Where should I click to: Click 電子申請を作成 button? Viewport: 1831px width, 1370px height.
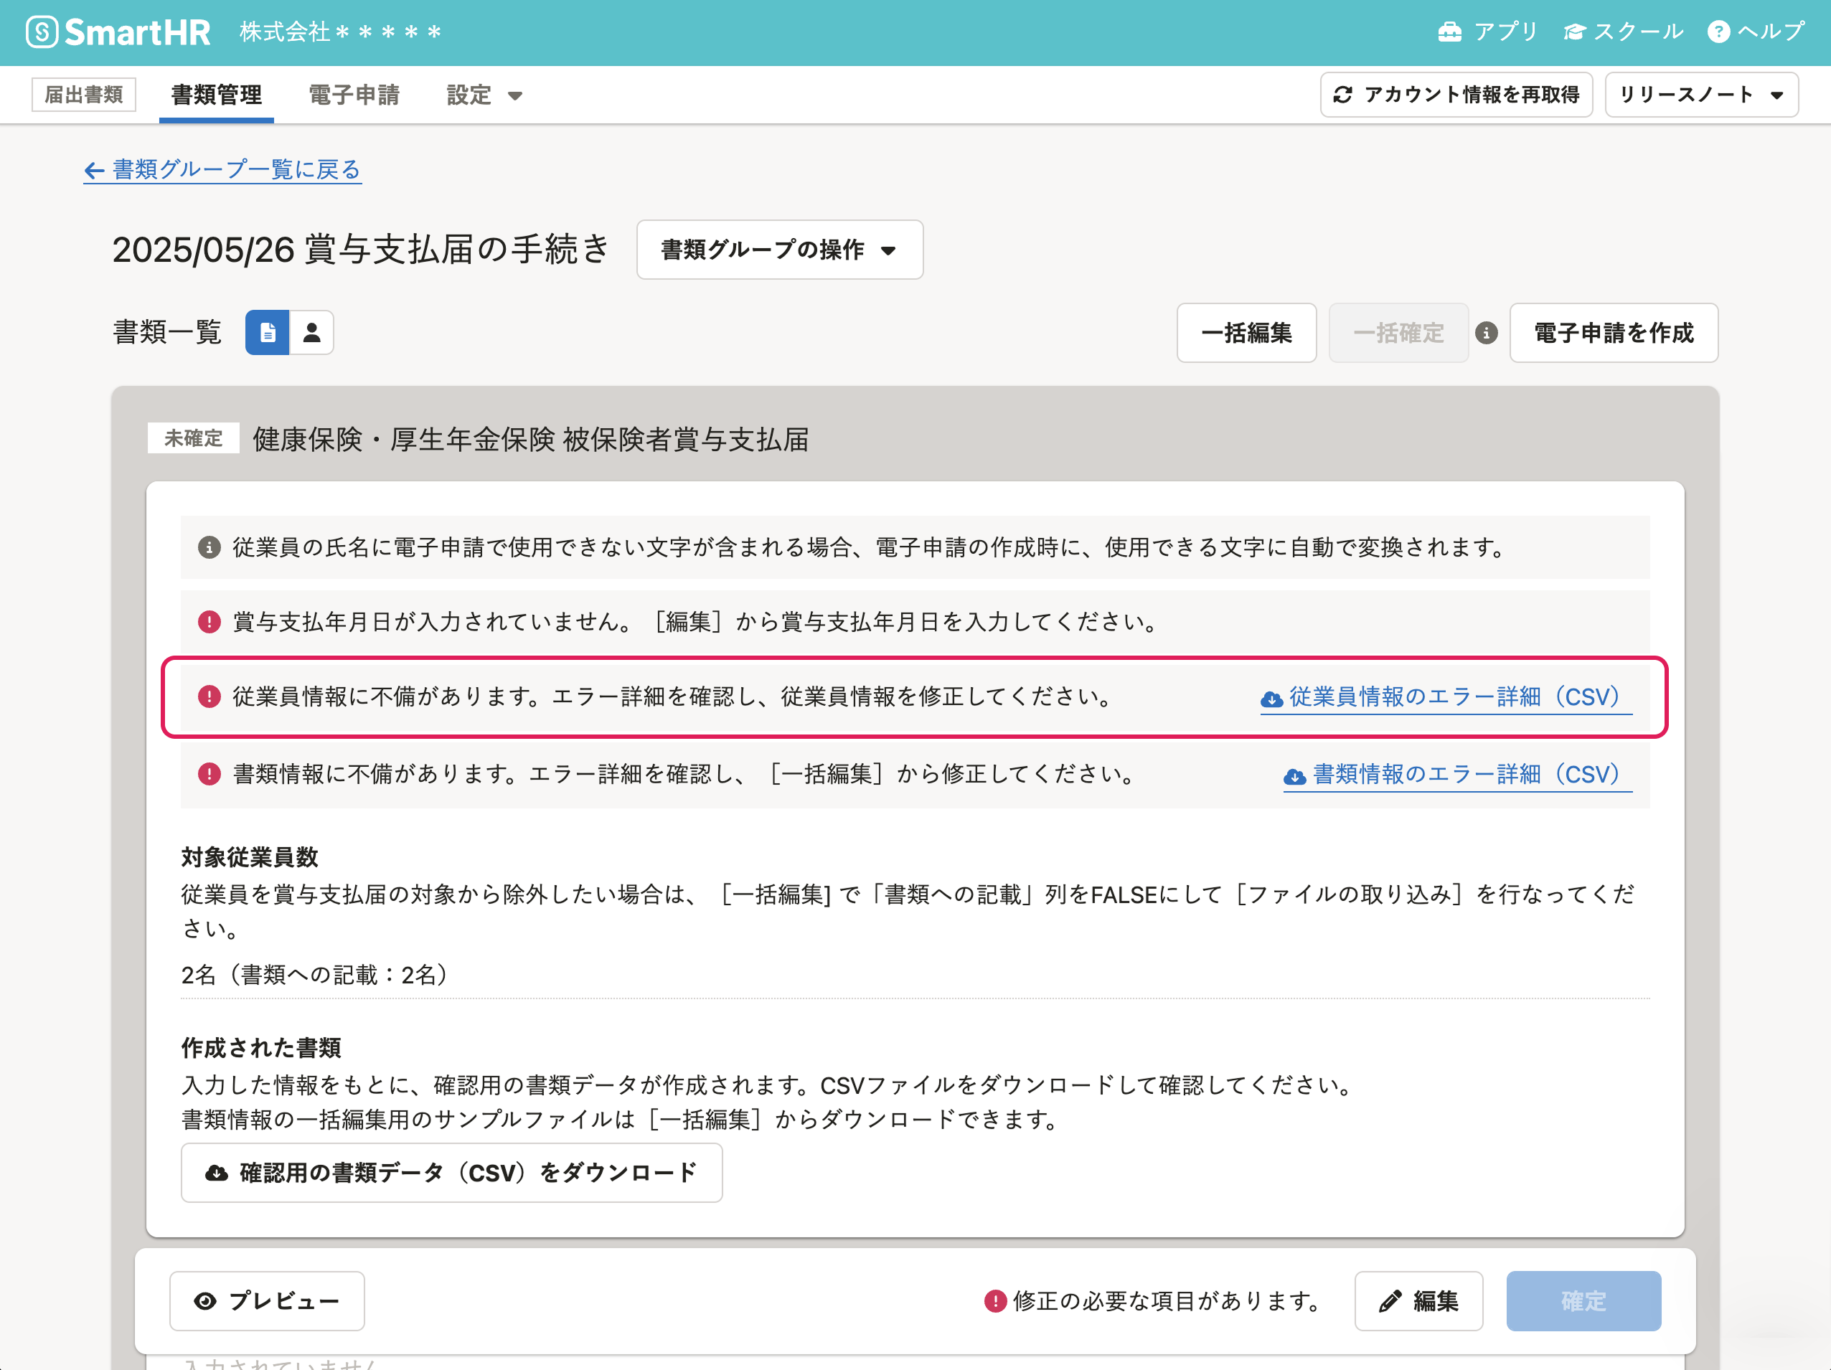[1614, 333]
